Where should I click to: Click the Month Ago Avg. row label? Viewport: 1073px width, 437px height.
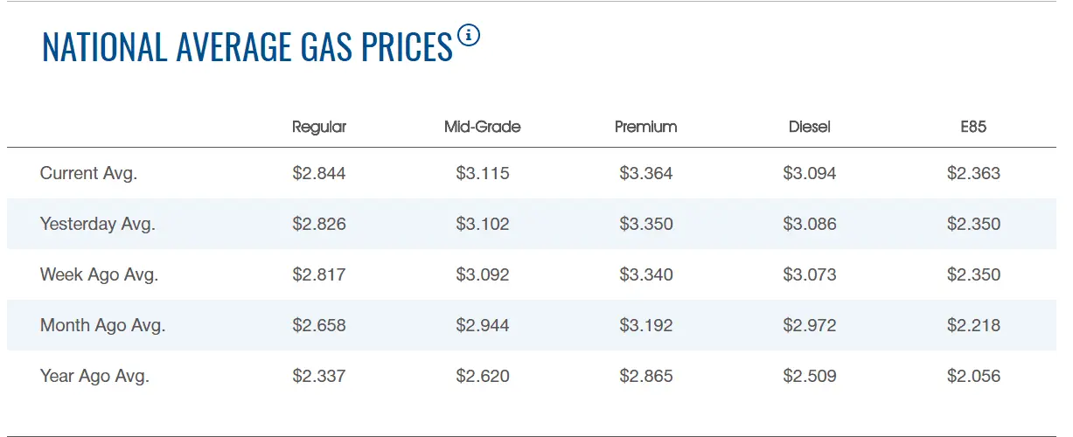(102, 325)
